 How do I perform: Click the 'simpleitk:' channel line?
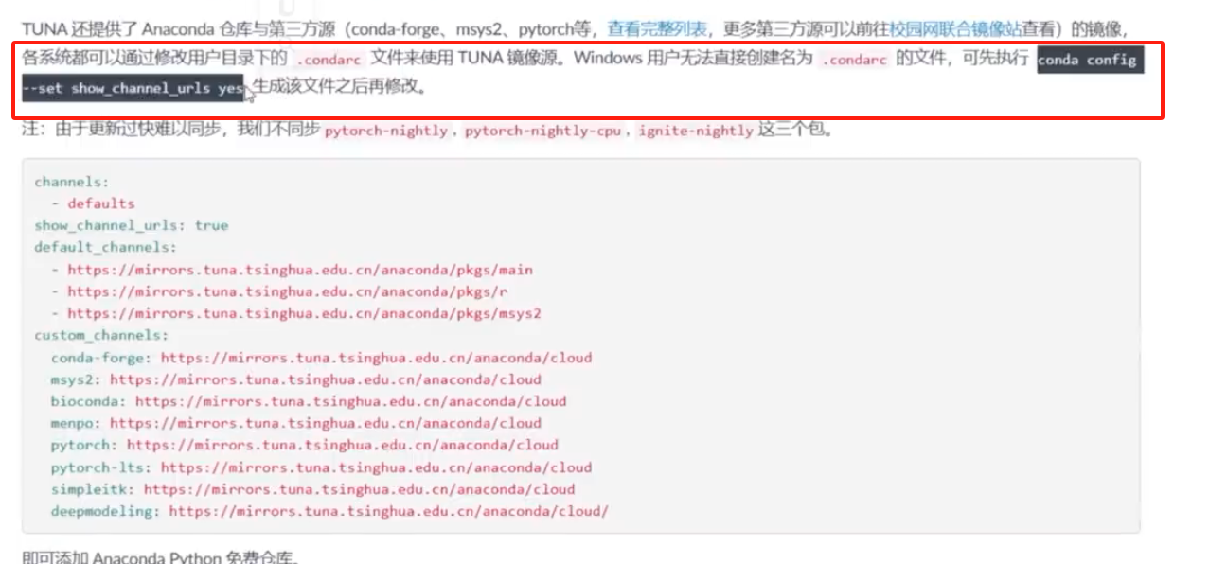pos(313,489)
